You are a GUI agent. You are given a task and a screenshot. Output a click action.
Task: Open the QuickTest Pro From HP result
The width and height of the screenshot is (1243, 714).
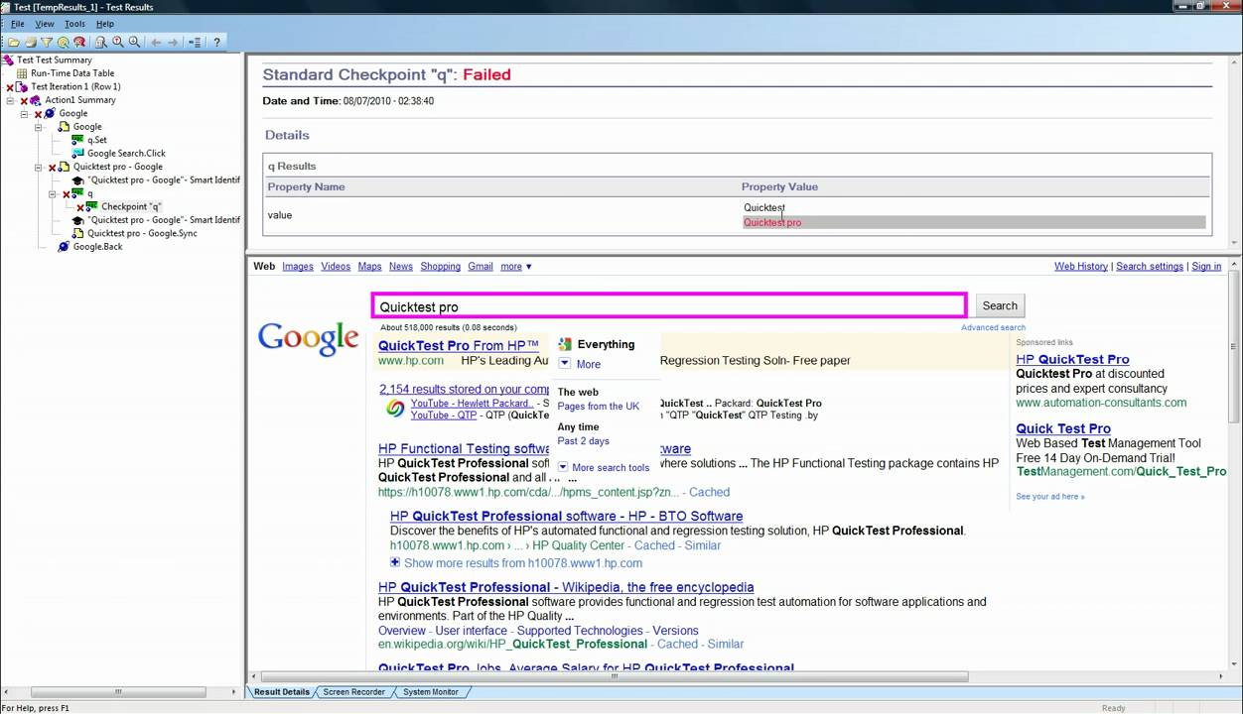[x=459, y=345]
